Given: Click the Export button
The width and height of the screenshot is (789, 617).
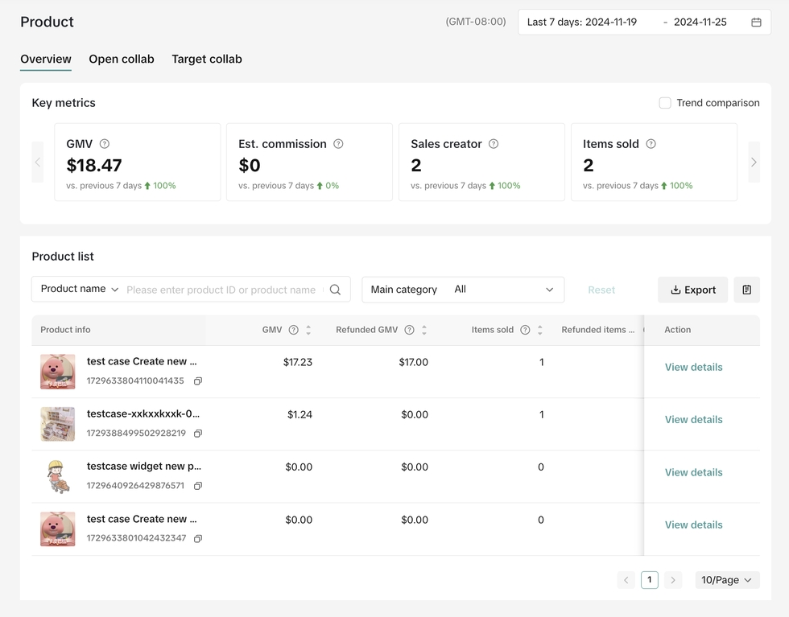Looking at the screenshot, I should click(x=692, y=290).
